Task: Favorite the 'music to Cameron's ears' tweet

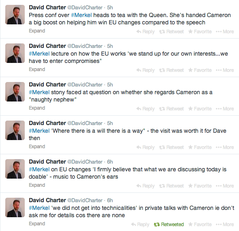Action: [200, 186]
